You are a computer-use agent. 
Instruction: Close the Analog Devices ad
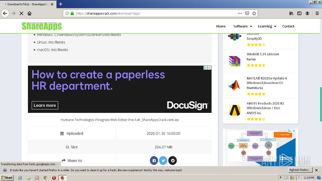click(x=293, y=131)
